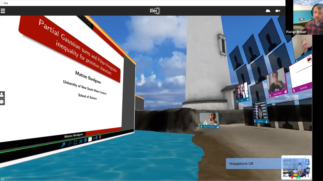Go to the next slide

pos(96,138)
